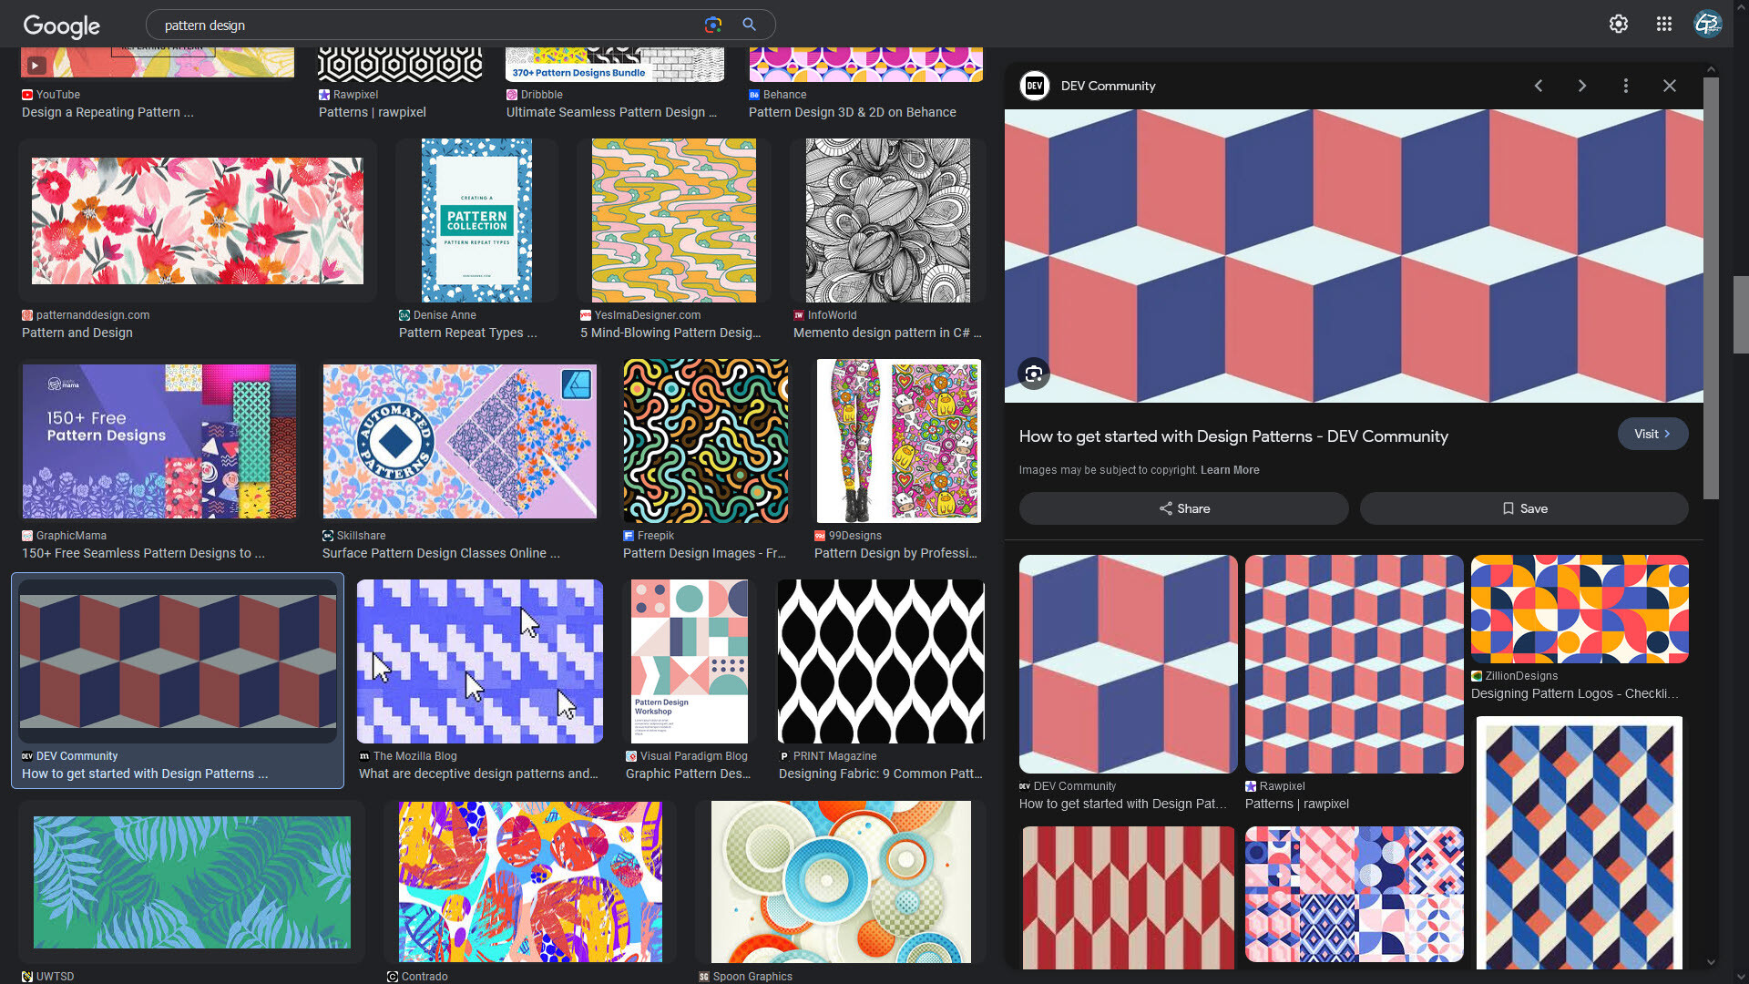Open Google Lens image search from search bar

pyautogui.click(x=714, y=25)
